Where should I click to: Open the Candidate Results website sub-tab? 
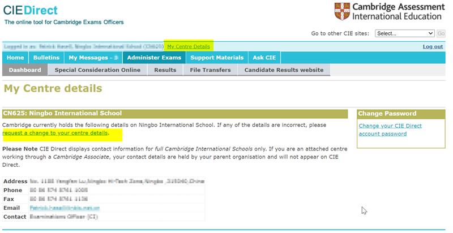[x=284, y=70]
